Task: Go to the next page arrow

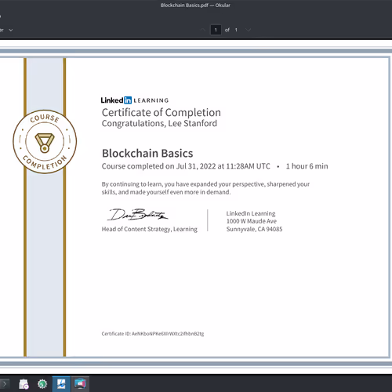Action: tap(249, 30)
